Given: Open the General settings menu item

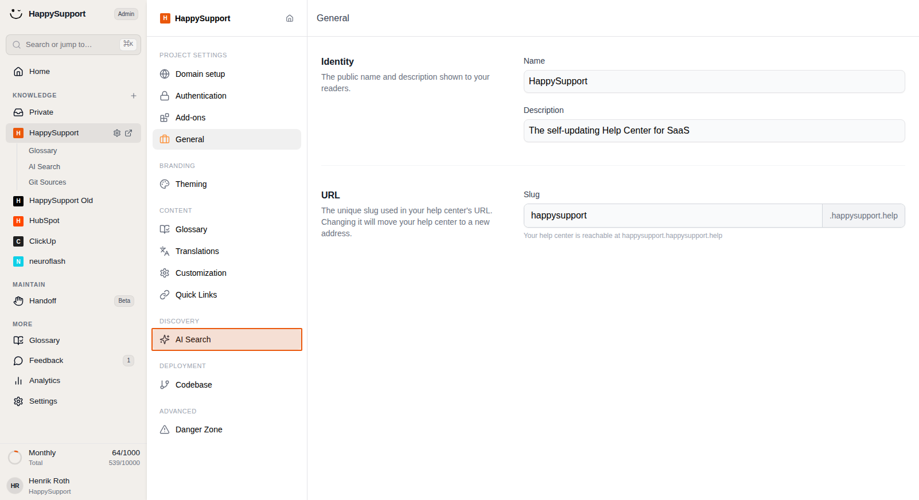Looking at the screenshot, I should tap(227, 139).
